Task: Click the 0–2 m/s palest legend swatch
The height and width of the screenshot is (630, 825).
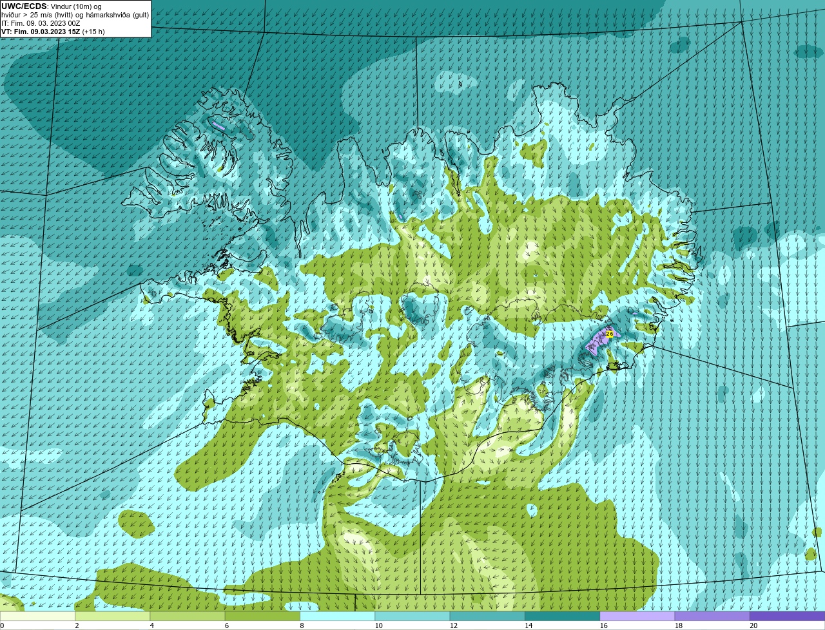Action: (38, 616)
